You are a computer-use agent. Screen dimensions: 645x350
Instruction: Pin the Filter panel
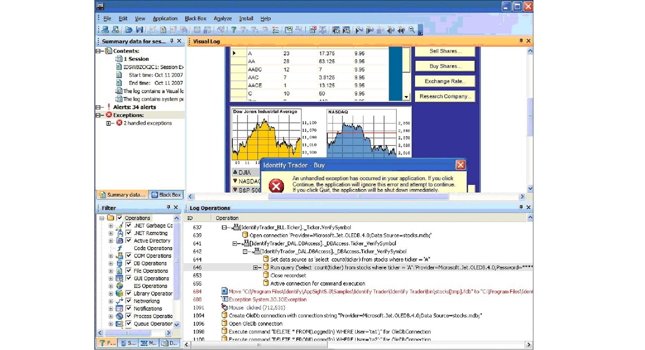(168, 208)
